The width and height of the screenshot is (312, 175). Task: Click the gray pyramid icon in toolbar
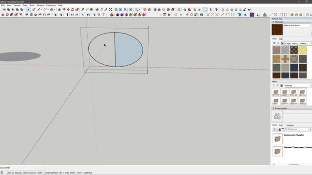[x=265, y=15]
